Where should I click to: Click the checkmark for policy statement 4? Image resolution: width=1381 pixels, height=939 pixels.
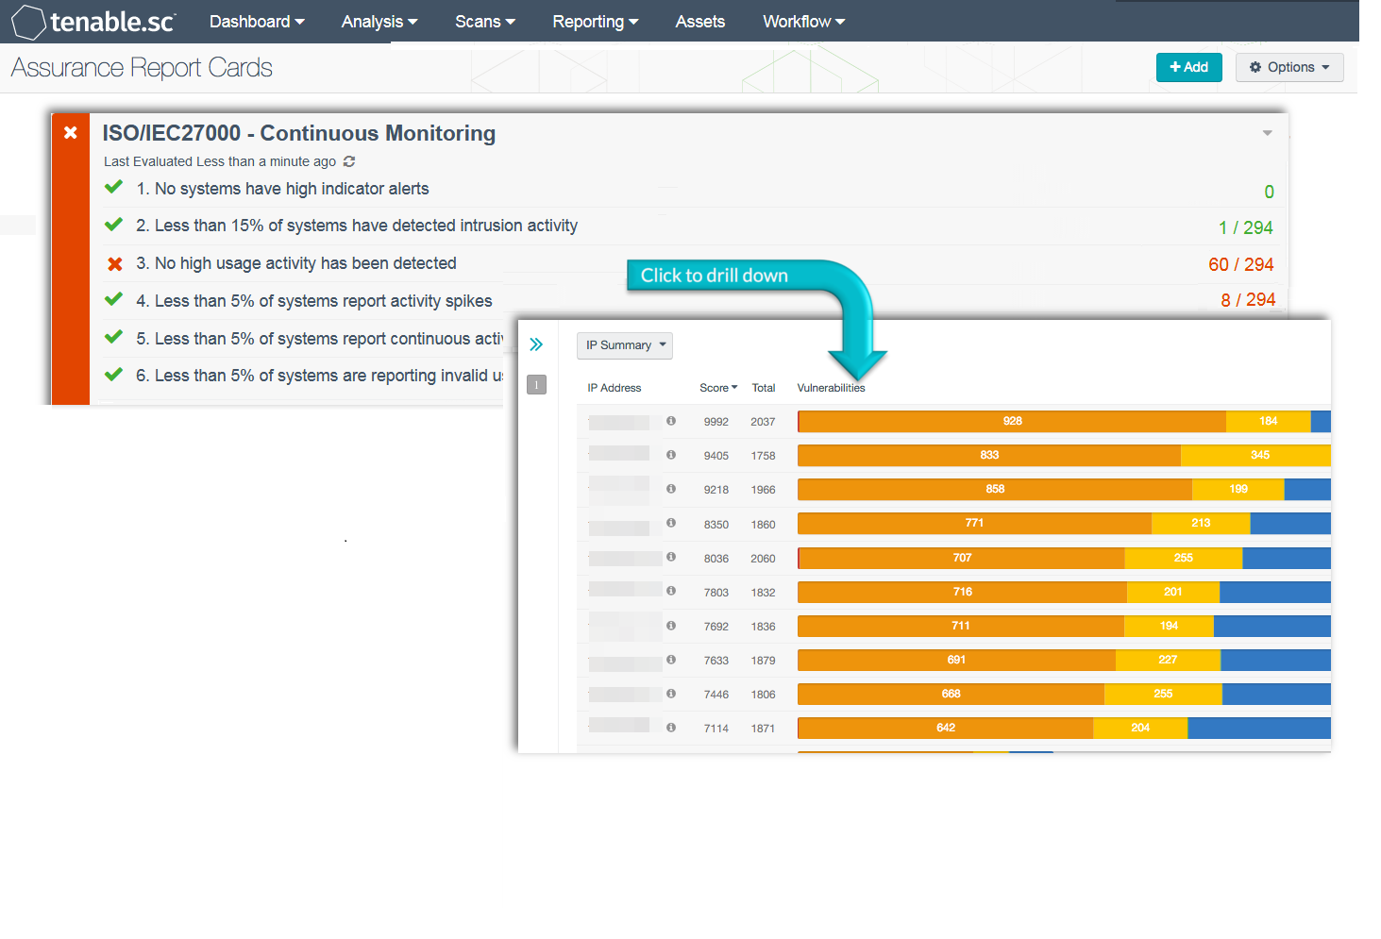pos(114,299)
